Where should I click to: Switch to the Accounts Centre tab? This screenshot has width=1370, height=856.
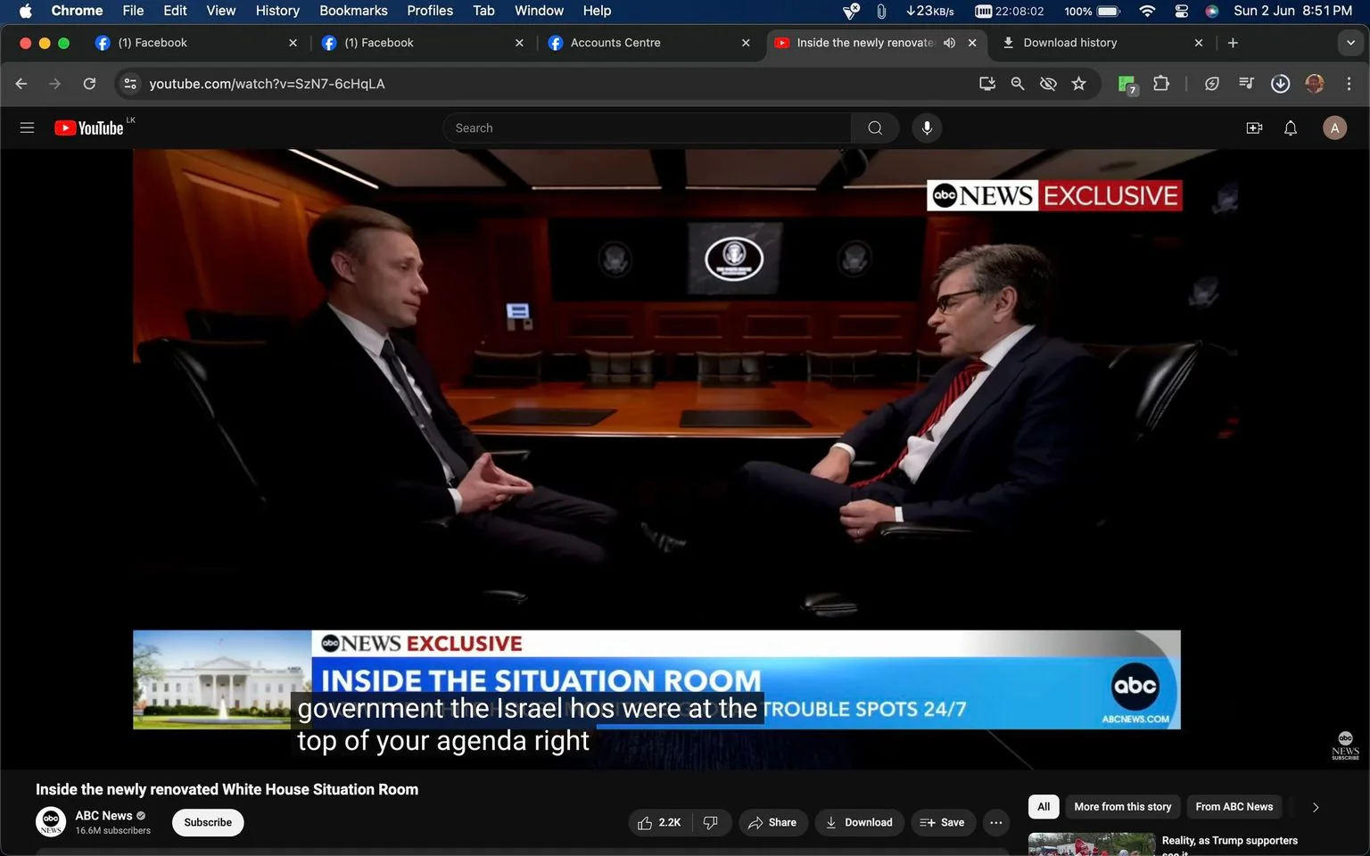648,43
